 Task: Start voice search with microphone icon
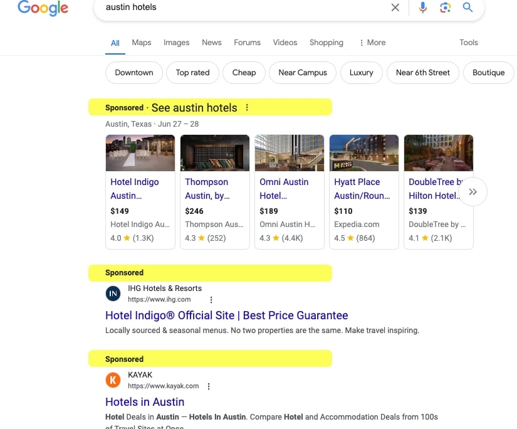[423, 8]
